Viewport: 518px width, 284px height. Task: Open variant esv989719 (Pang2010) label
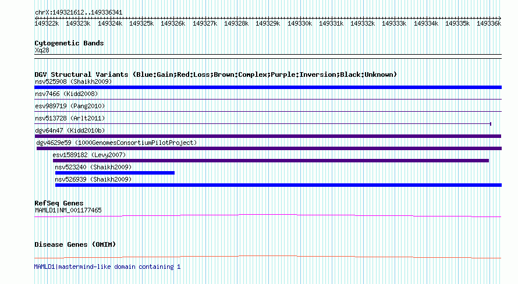[x=70, y=106]
